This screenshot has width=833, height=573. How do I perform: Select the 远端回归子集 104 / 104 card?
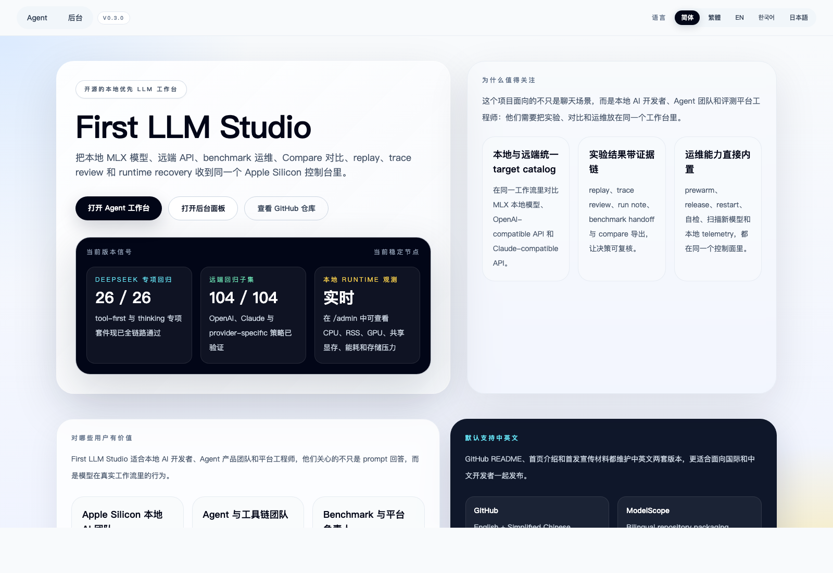[x=253, y=315]
